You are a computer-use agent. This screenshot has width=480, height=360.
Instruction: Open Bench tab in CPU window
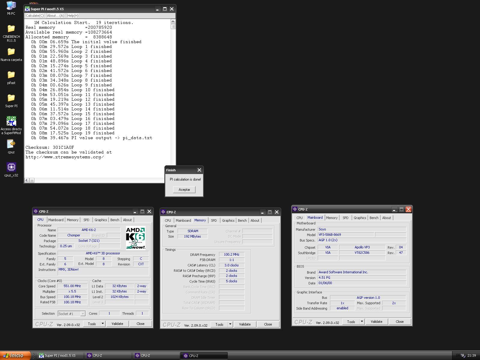115,220
